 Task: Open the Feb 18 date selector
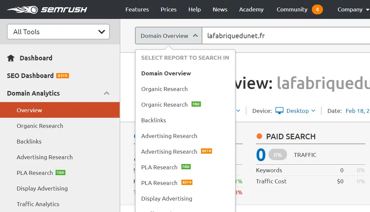[358, 111]
